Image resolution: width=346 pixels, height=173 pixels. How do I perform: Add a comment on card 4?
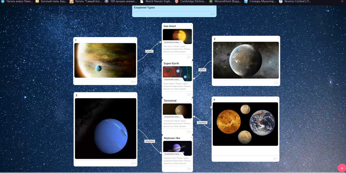click(x=275, y=158)
